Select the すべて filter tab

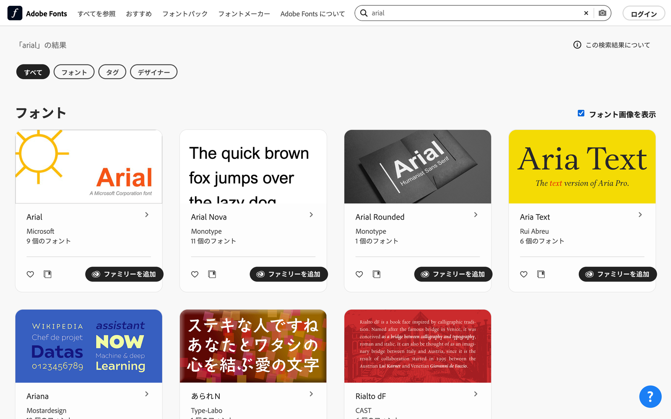33,72
